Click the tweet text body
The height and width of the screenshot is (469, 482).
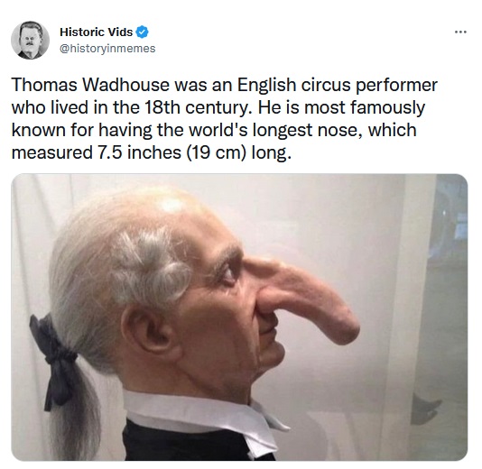click(x=225, y=118)
